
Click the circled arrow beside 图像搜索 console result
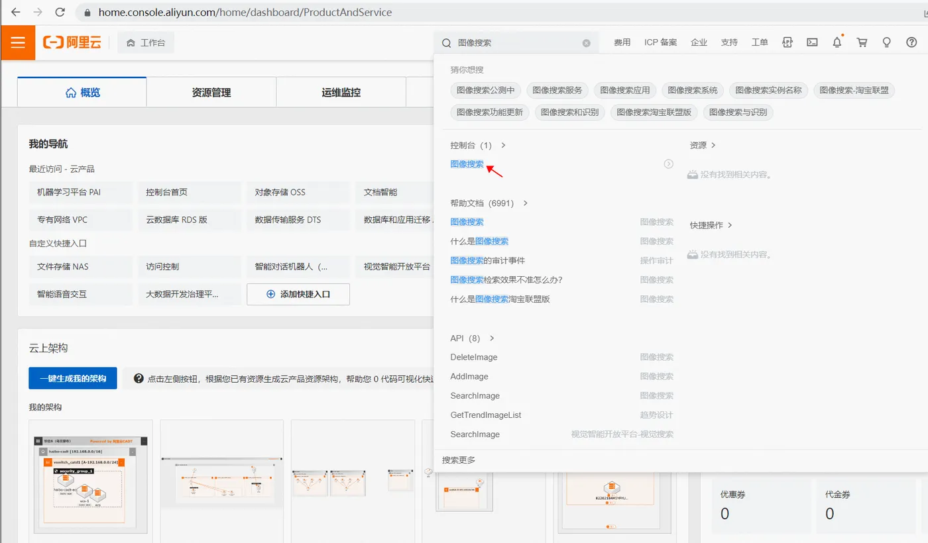[x=668, y=164]
